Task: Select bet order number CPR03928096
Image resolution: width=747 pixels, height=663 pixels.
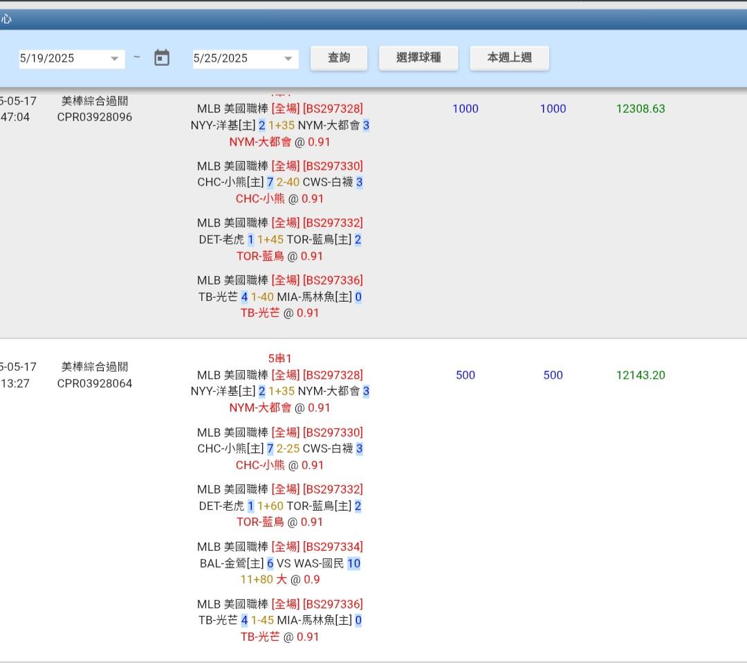Action: [95, 117]
